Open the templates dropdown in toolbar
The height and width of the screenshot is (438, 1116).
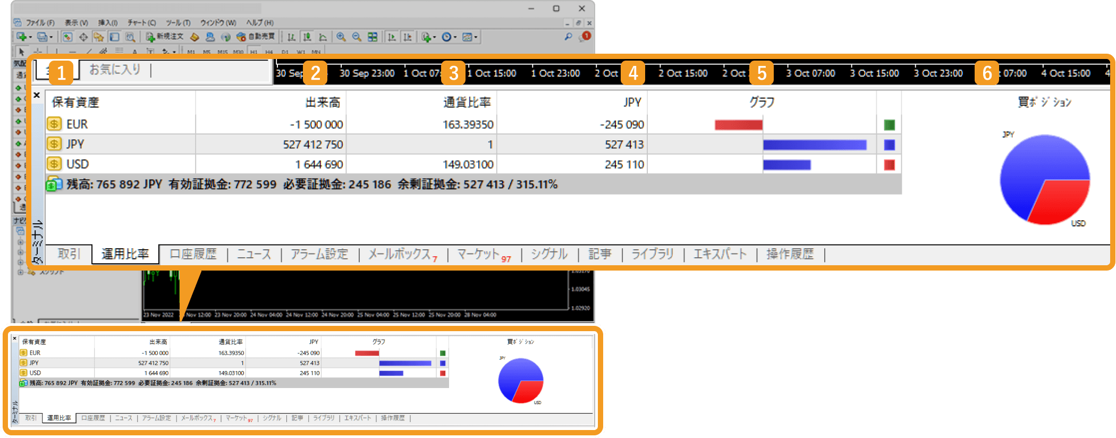pos(476,37)
